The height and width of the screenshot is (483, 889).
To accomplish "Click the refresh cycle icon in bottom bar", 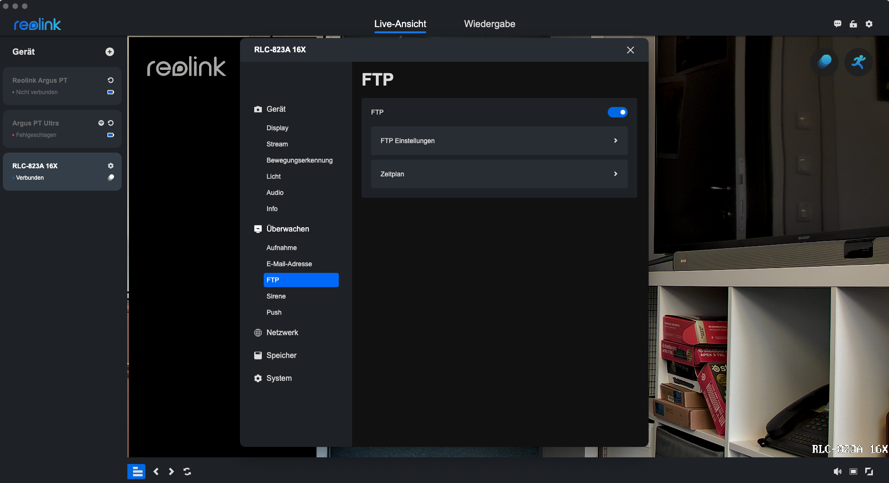I will 187,472.
